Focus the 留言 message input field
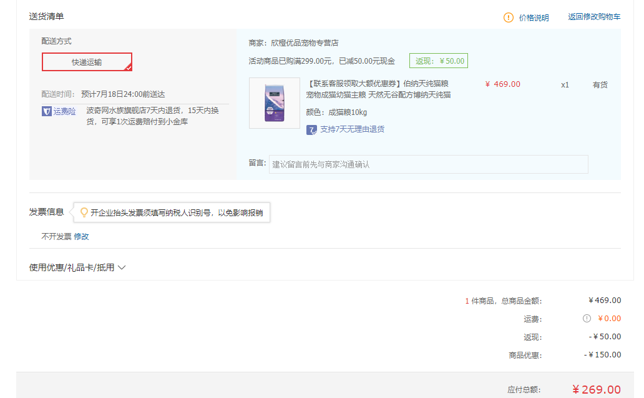The width and height of the screenshot is (644, 398). (428, 164)
